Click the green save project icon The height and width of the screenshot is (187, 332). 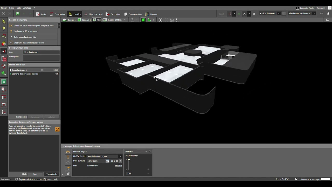click(18, 14)
